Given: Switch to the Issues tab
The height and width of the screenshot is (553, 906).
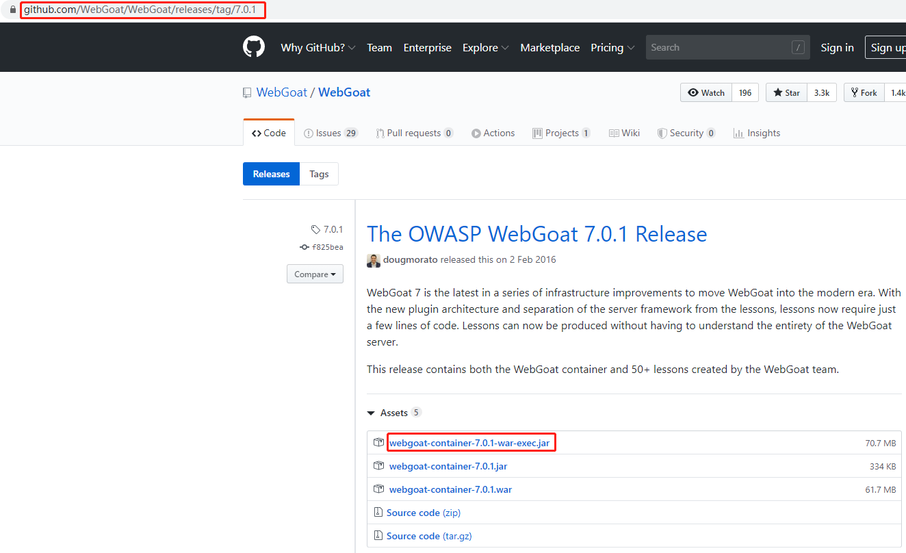Looking at the screenshot, I should click(331, 133).
